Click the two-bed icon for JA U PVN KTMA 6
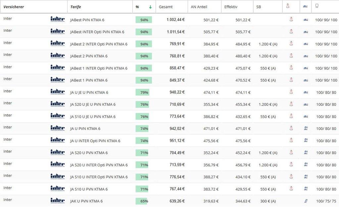The image size is (339, 208). (x=306, y=129)
